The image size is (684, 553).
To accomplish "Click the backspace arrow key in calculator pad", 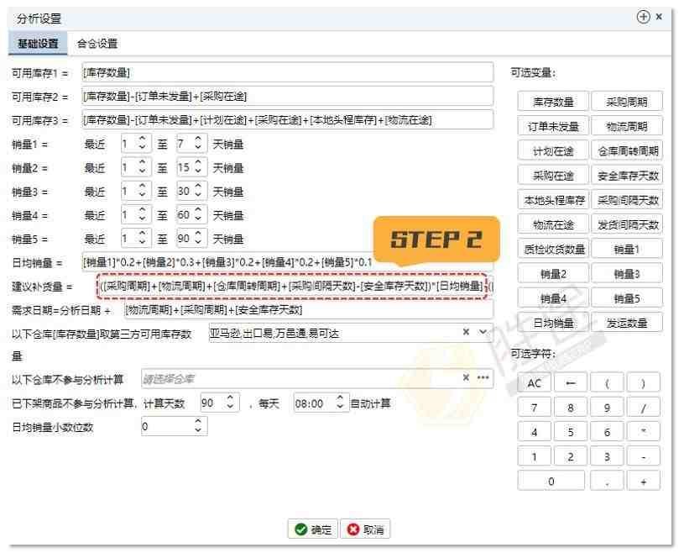I will point(571,383).
